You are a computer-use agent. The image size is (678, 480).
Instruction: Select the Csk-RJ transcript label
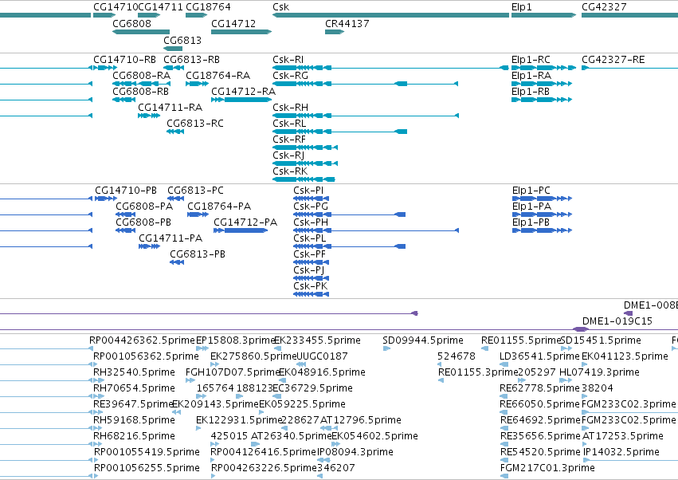[288, 155]
